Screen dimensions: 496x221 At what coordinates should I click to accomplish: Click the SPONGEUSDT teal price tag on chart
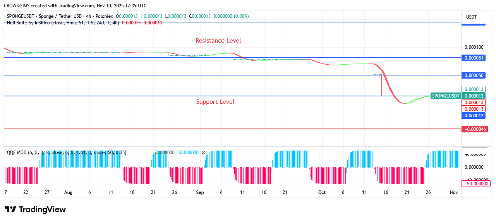[x=446, y=96]
